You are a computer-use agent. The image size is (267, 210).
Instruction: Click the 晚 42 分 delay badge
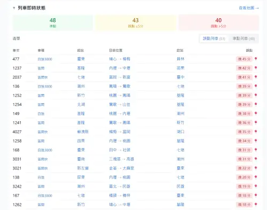(x=244, y=68)
